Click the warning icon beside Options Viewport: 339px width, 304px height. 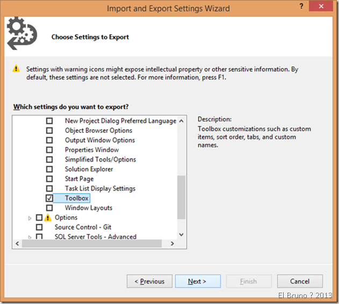pos(47,218)
